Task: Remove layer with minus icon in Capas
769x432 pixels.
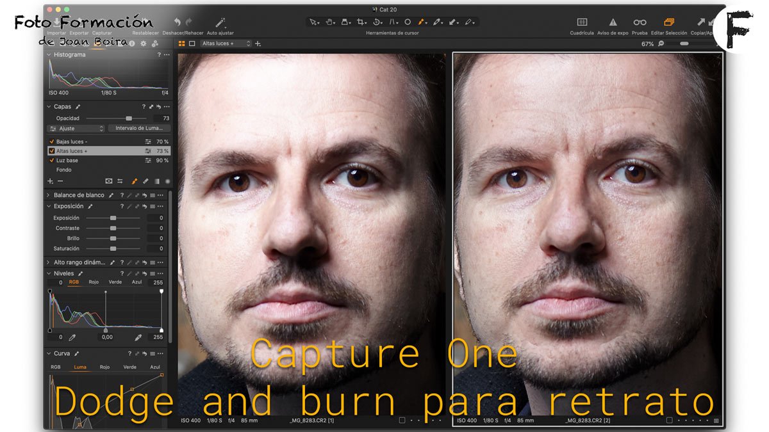Action: point(60,181)
